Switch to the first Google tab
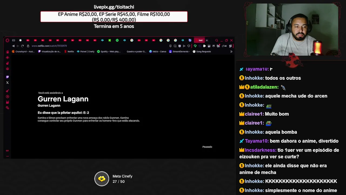 tap(132, 40)
